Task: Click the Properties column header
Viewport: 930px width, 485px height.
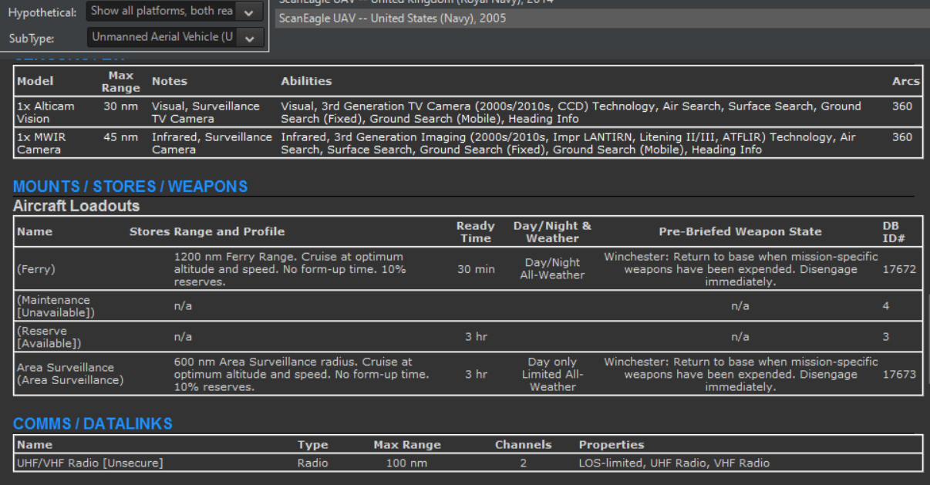Action: (x=612, y=445)
